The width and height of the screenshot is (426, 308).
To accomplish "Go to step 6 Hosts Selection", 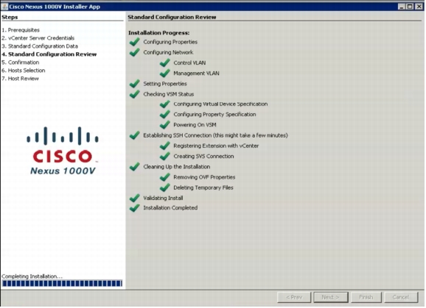I will tap(24, 71).
